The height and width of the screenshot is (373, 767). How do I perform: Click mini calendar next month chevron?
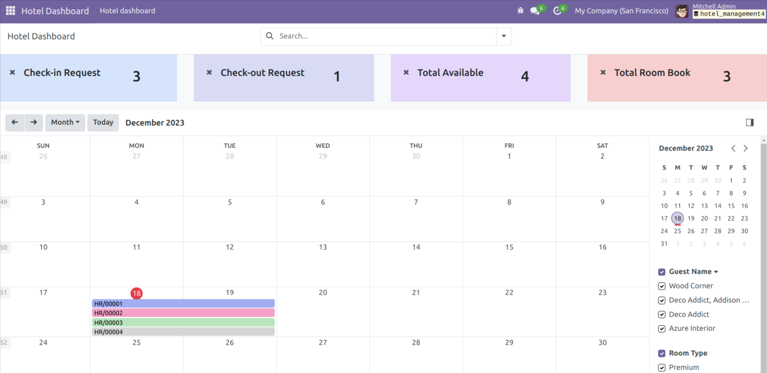coord(746,148)
